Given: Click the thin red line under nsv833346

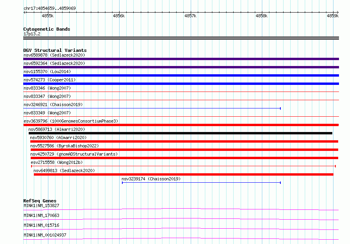Looking at the screenshot, I should click(x=181, y=92).
